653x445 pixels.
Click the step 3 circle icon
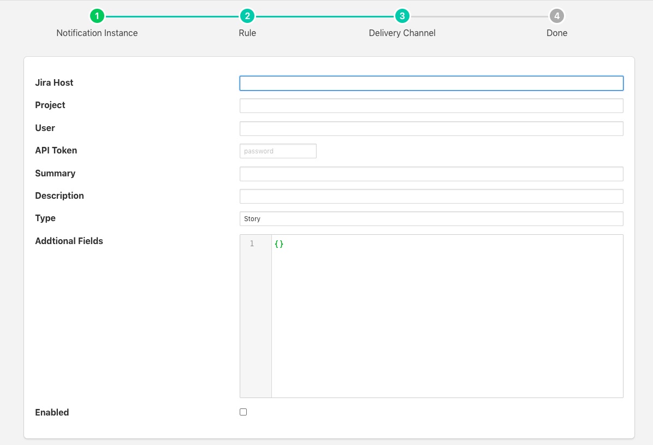(x=402, y=16)
